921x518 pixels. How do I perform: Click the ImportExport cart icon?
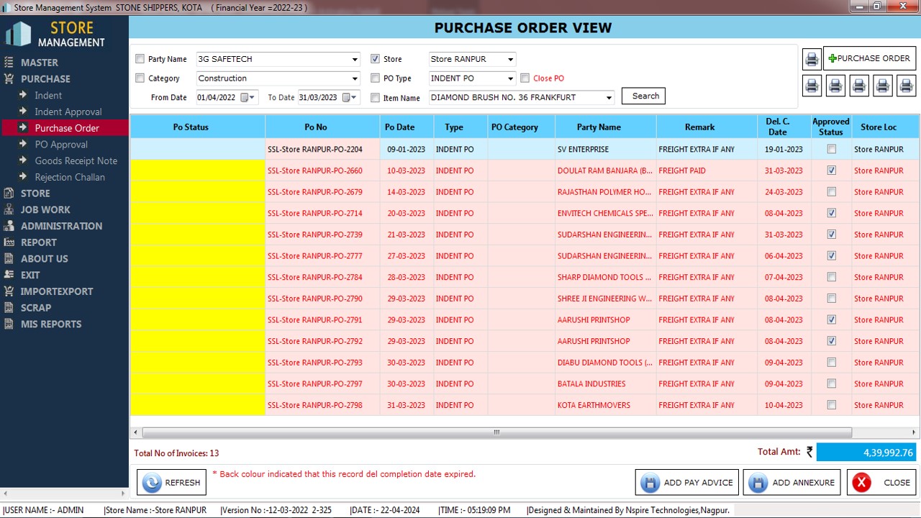(9, 291)
